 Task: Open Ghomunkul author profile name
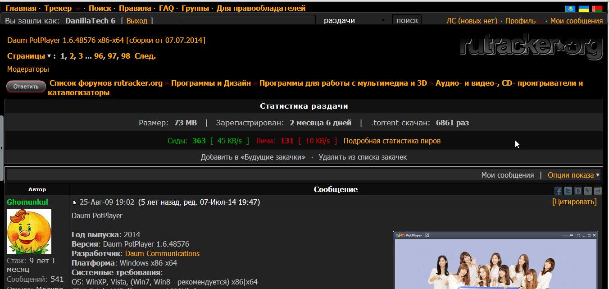click(27, 202)
